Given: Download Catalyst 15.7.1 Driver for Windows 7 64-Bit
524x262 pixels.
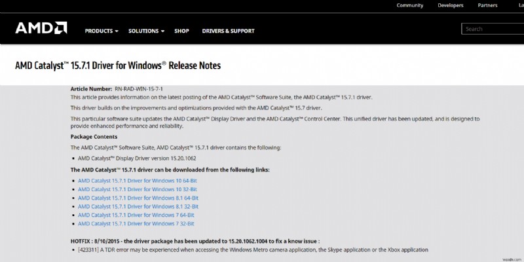Looking at the screenshot, I should click(136, 215).
